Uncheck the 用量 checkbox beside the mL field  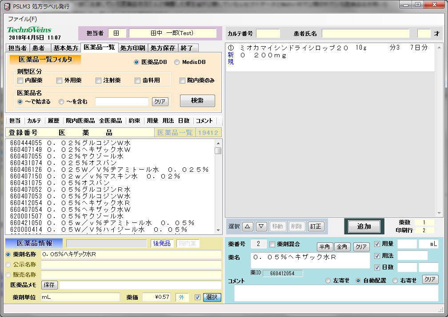377,244
